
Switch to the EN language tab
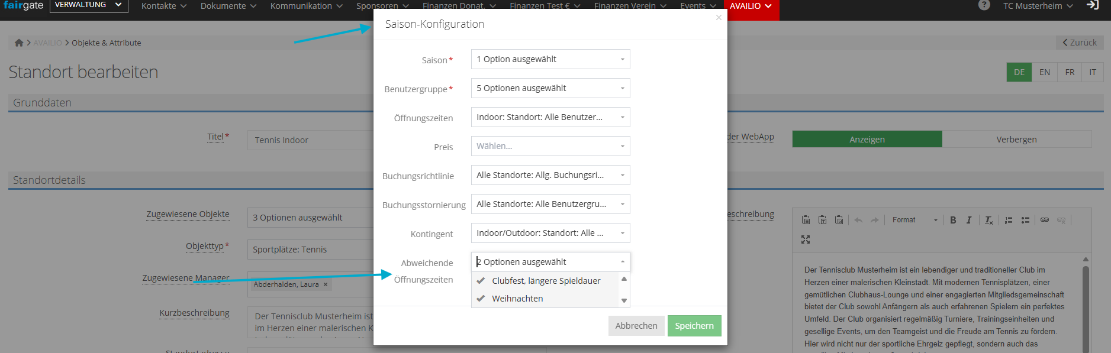[x=1045, y=72]
